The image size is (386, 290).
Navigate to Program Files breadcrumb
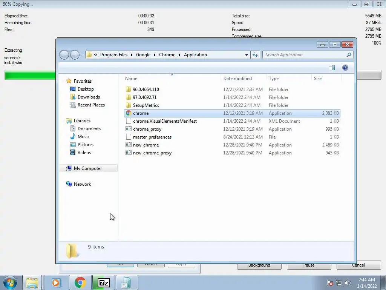114,55
